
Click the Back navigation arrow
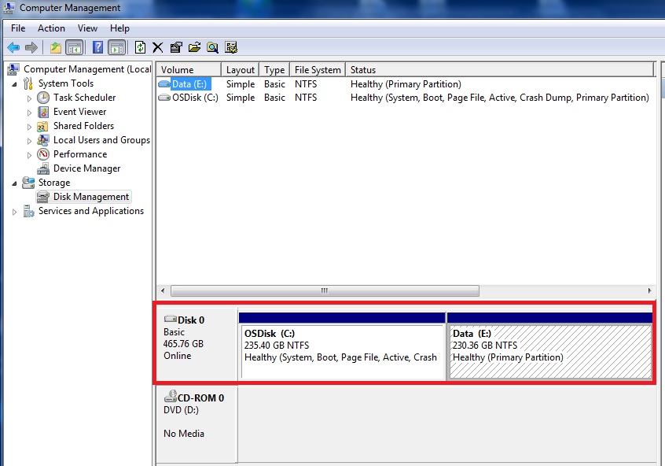pyautogui.click(x=13, y=47)
